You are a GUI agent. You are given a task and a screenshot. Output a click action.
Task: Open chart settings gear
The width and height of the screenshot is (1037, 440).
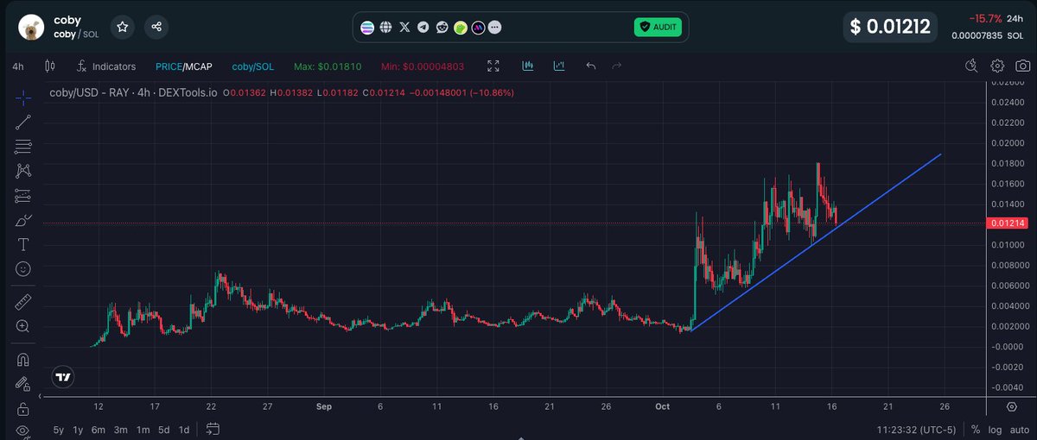tap(997, 66)
